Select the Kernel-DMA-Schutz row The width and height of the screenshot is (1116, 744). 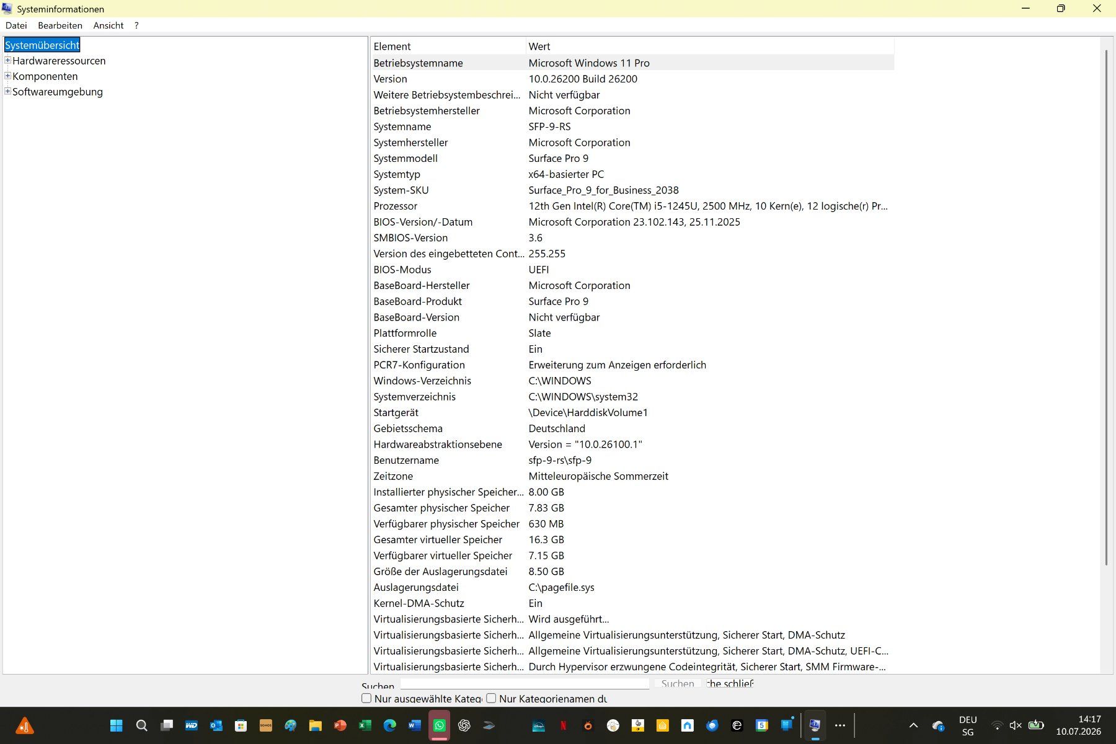pyautogui.click(x=632, y=603)
